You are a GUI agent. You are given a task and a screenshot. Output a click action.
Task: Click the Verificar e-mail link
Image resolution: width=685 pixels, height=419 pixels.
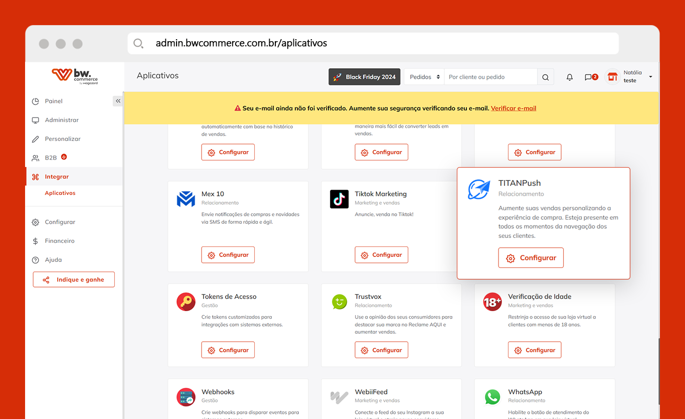pyautogui.click(x=513, y=108)
